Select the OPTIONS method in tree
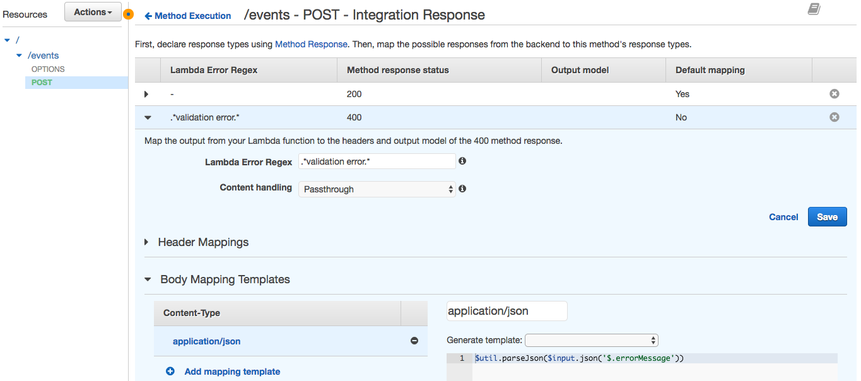This screenshot has width=861, height=381. tap(48, 69)
